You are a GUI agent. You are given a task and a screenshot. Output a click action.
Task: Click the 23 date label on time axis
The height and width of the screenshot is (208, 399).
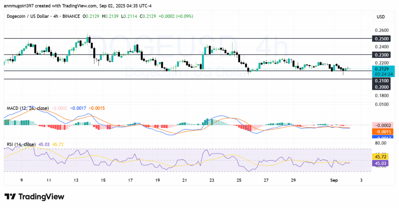(212, 180)
